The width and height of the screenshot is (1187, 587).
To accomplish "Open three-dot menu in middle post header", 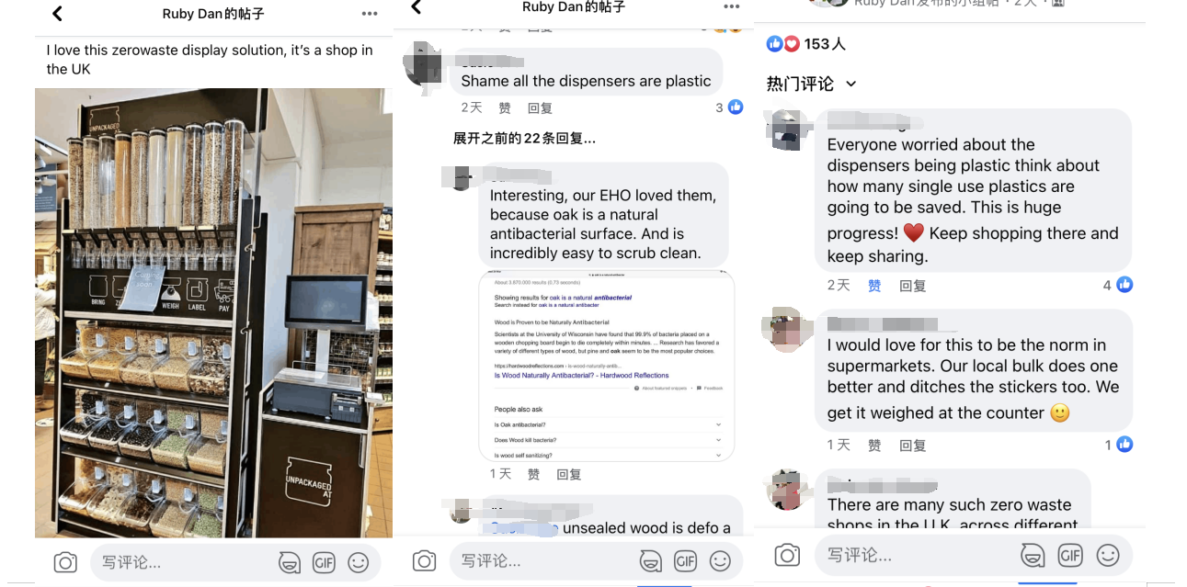I will (732, 7).
